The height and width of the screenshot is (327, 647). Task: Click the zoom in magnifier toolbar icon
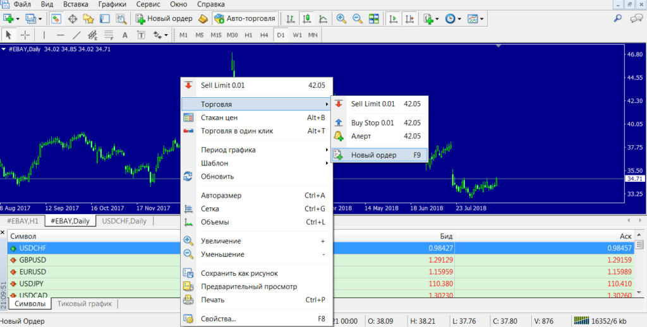pos(342,18)
